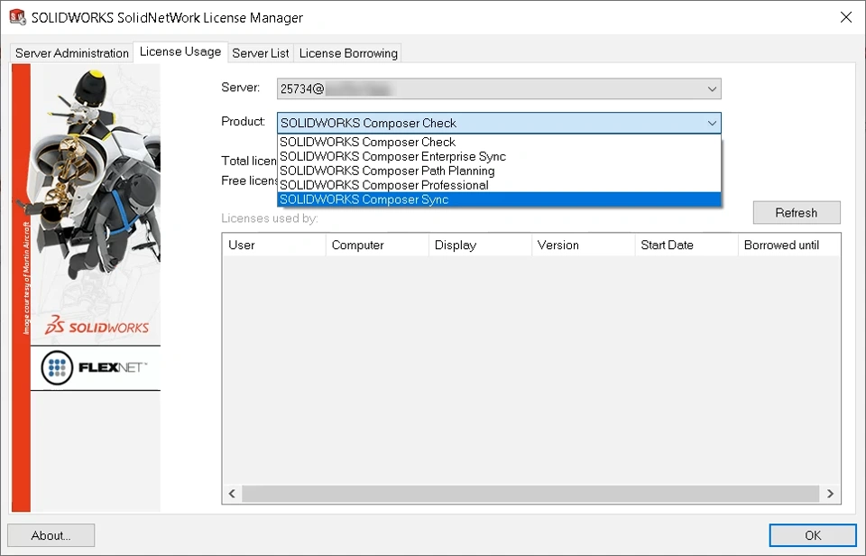This screenshot has height=556, width=866.
Task: Switch to the Server Administration tab
Action: [72, 53]
